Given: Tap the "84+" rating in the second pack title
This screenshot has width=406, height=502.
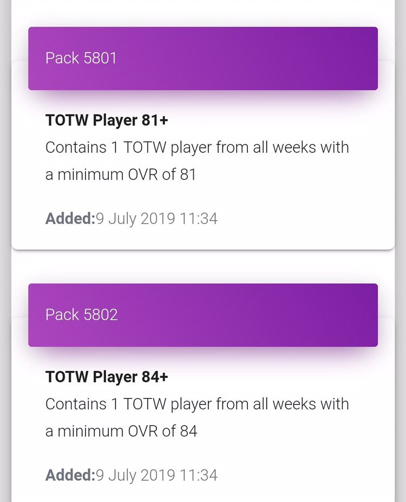Looking at the screenshot, I should tap(155, 377).
